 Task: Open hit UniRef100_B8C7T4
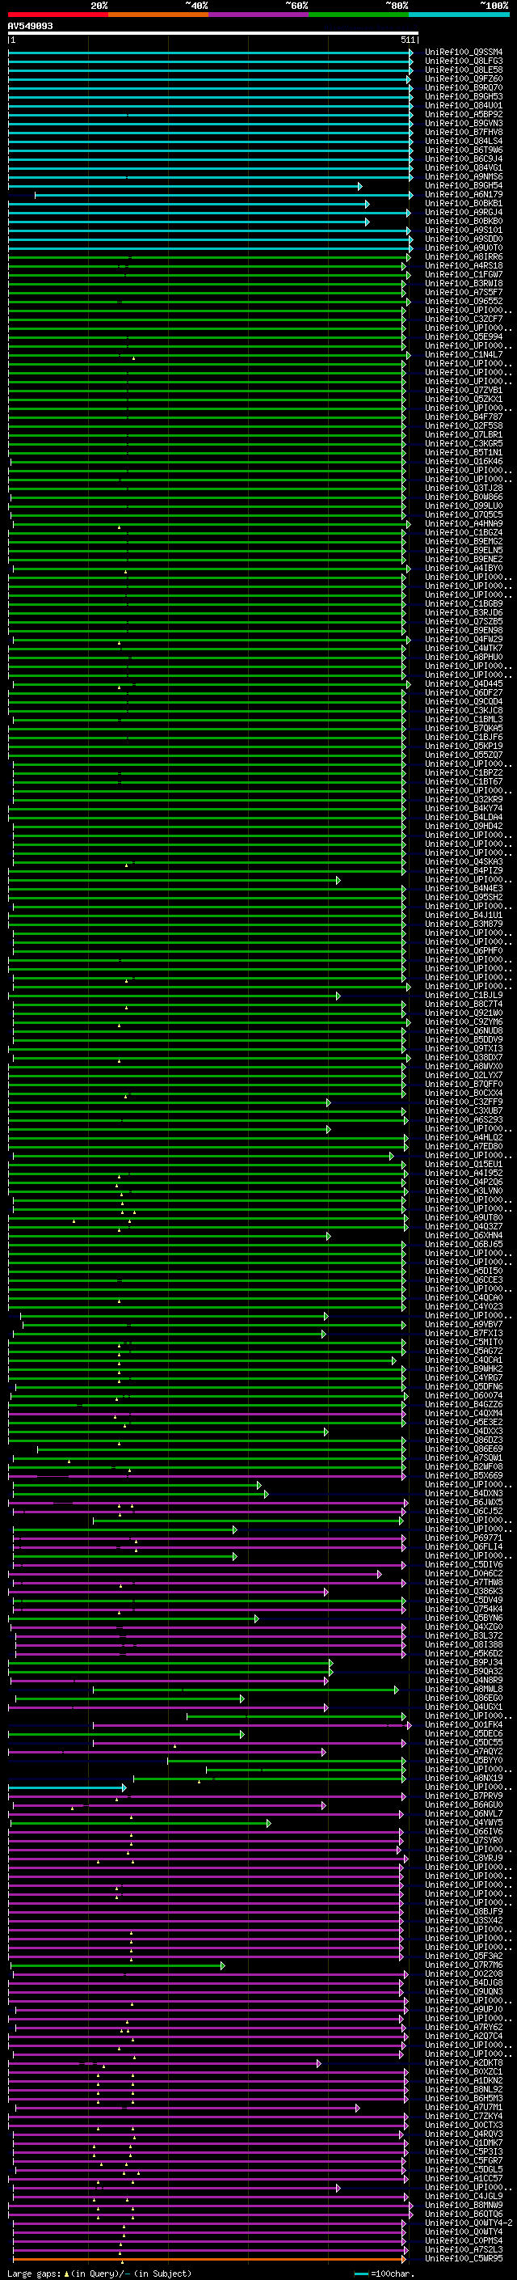coord(463,1004)
